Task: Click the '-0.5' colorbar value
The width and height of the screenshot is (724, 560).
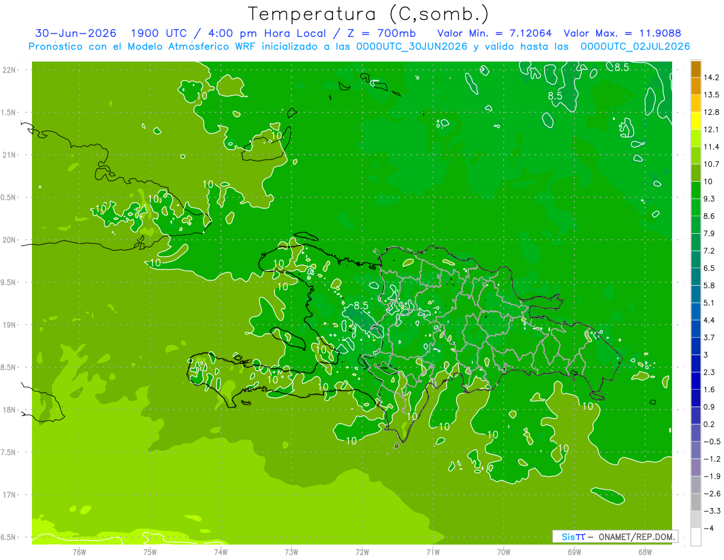Action: pos(712,442)
